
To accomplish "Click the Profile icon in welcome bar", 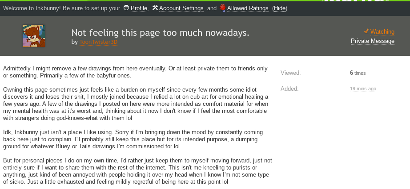I will coord(126,8).
